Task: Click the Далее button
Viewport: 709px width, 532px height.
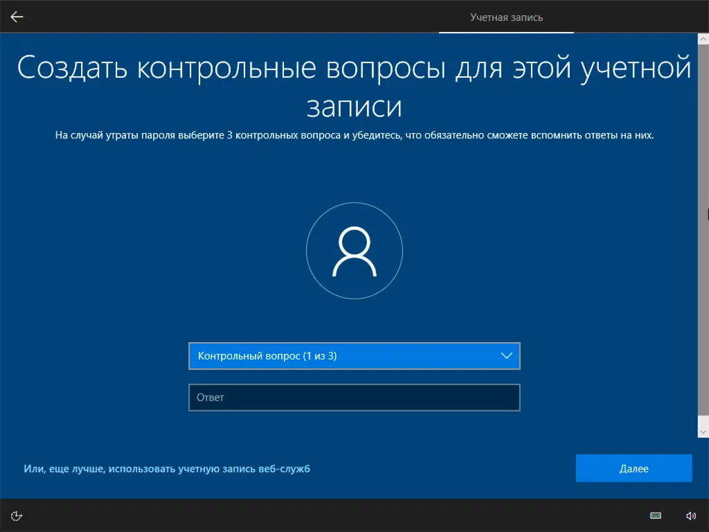Action: [x=634, y=468]
